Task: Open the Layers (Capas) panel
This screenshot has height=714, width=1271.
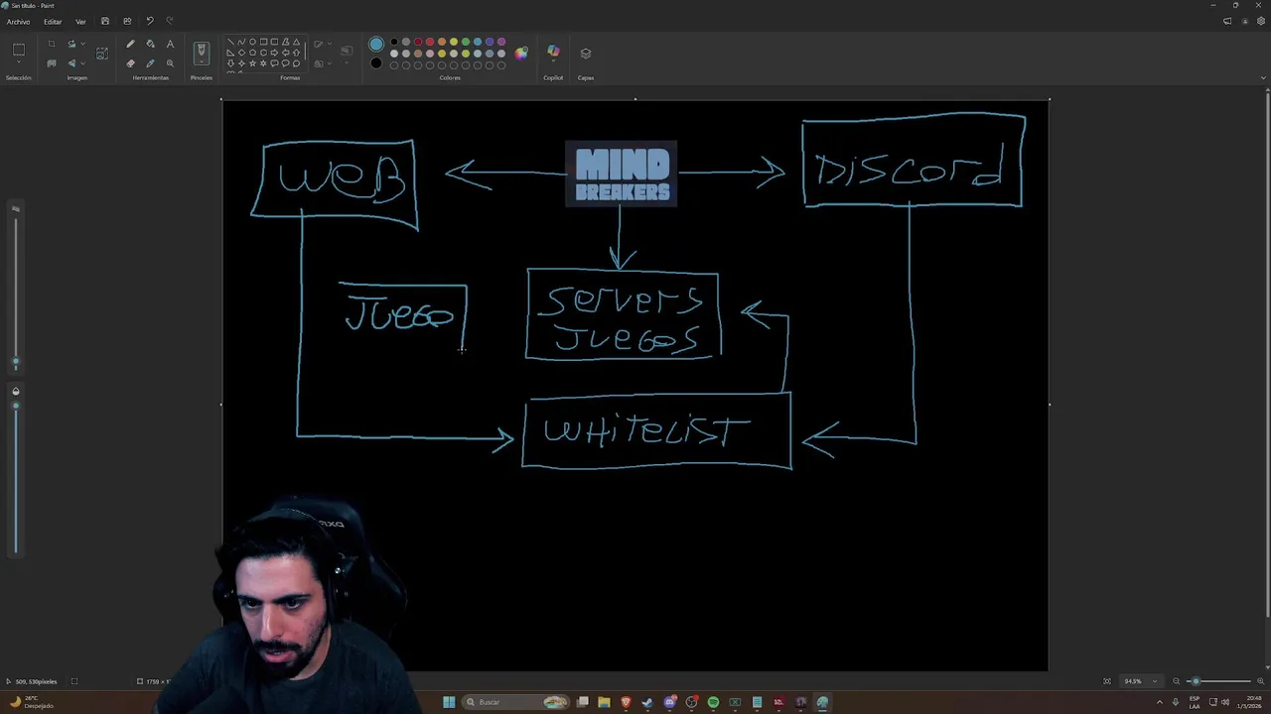Action: (x=586, y=54)
